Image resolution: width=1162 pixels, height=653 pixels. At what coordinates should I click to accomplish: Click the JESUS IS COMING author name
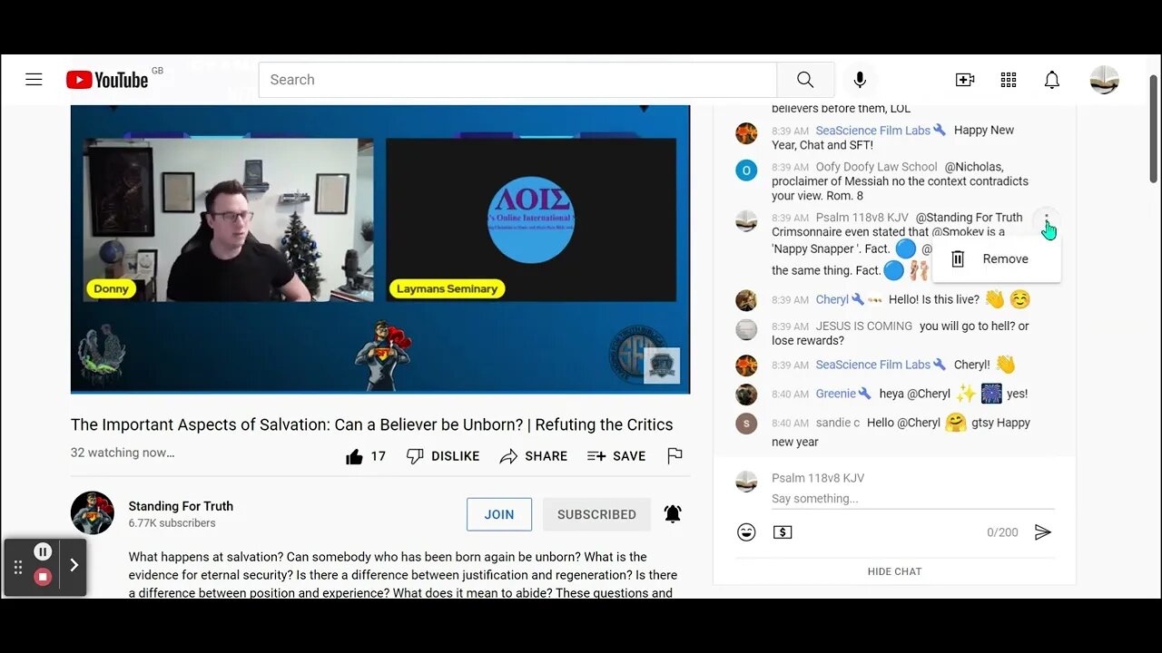(x=863, y=326)
